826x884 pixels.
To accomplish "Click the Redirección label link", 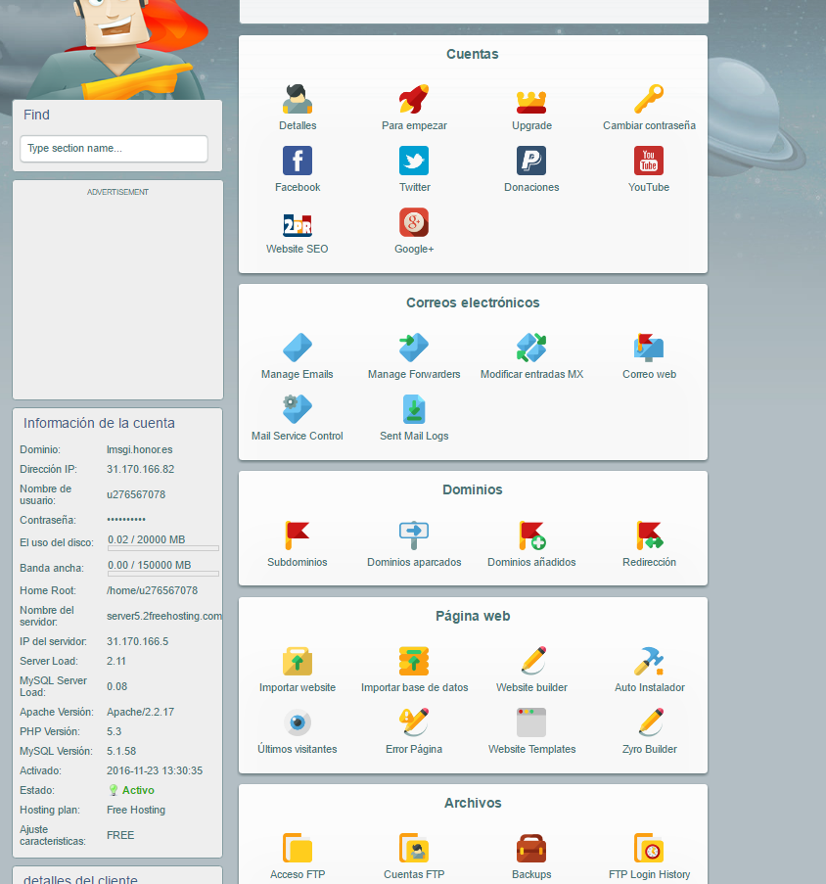I will pyautogui.click(x=649, y=562).
